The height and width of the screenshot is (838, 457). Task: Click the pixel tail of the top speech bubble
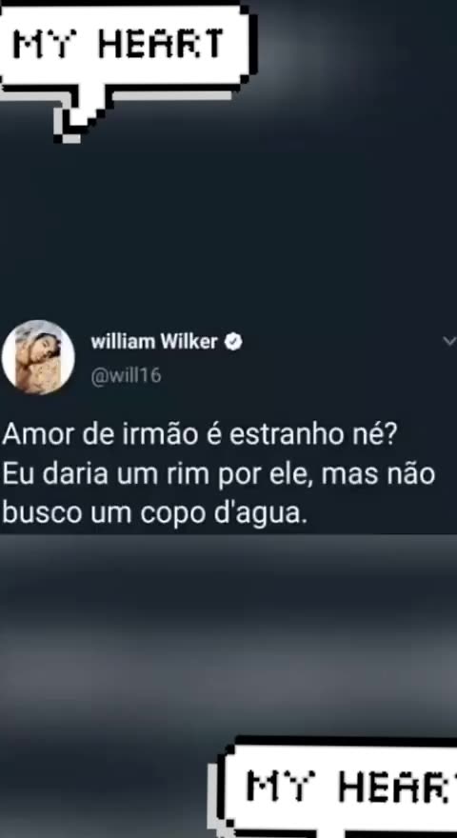click(x=75, y=122)
